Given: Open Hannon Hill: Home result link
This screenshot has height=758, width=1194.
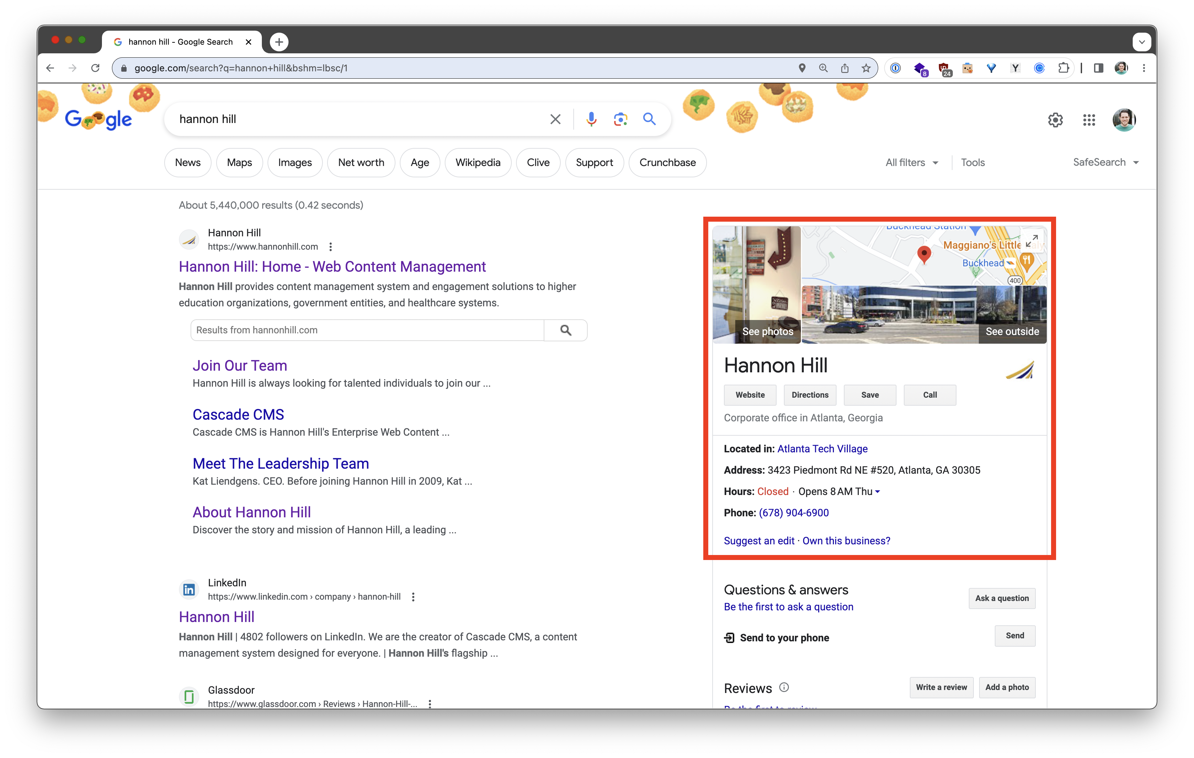Looking at the screenshot, I should pos(332,266).
